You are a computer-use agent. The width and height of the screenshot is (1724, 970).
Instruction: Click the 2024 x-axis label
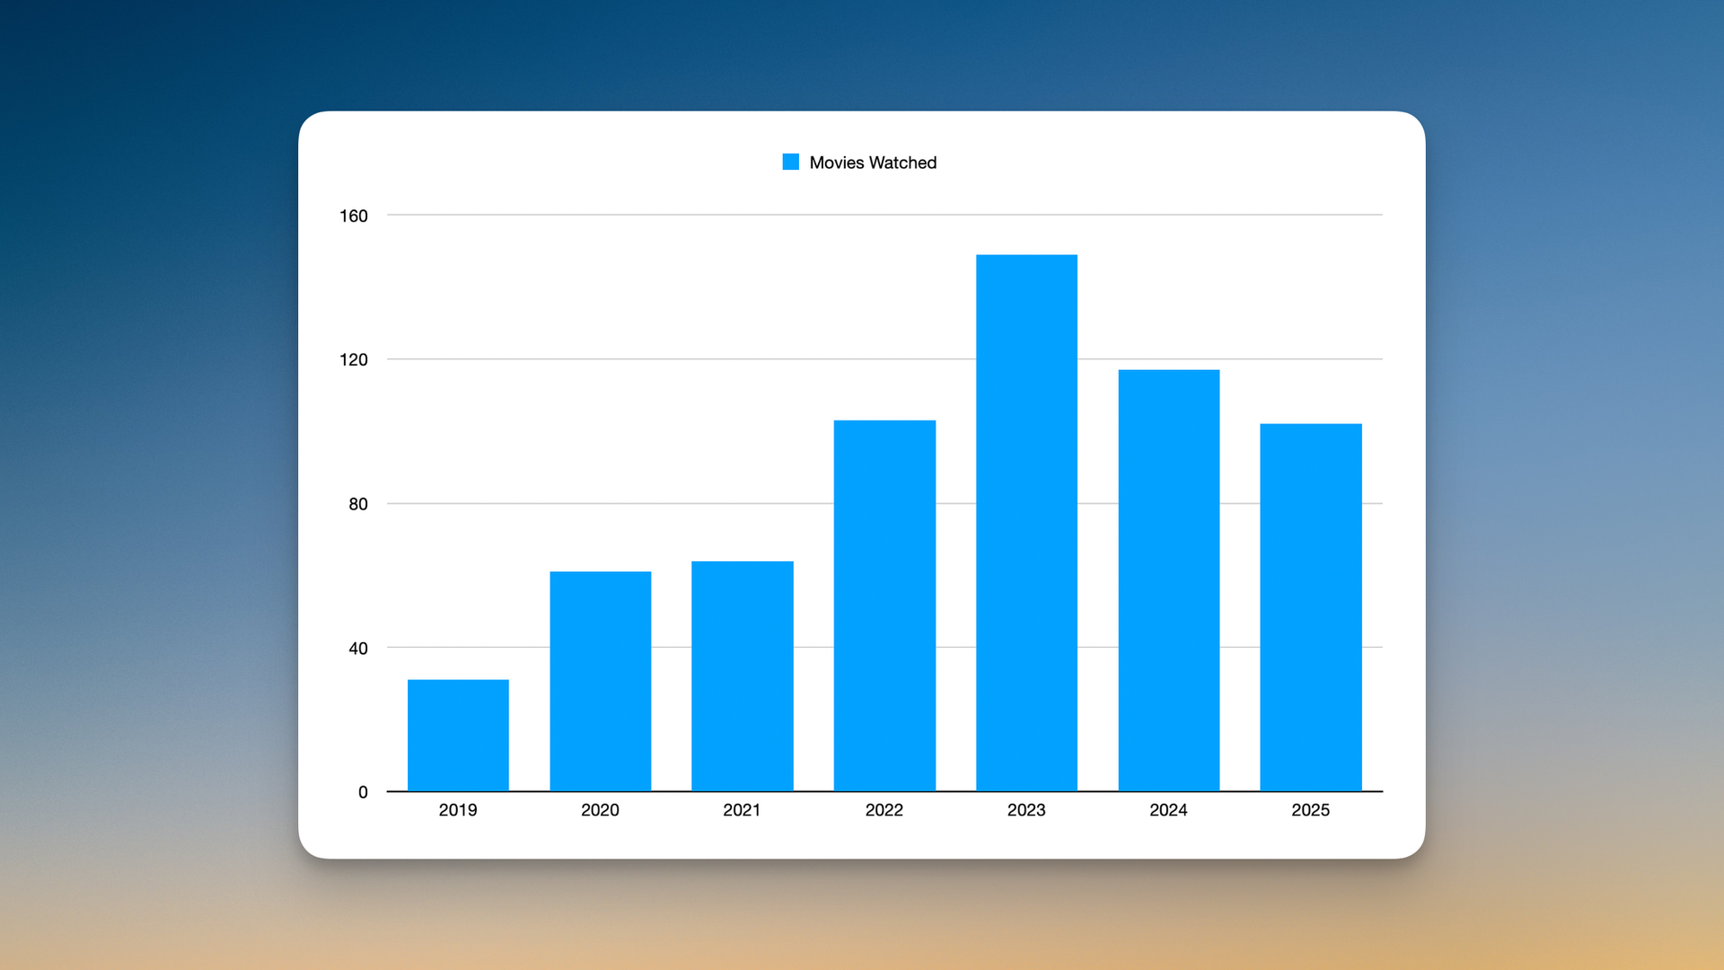click(x=1168, y=810)
